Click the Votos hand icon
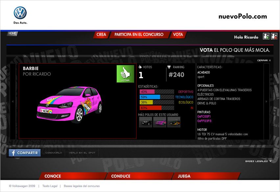The height and width of the screenshot is (192, 280). 140,67
